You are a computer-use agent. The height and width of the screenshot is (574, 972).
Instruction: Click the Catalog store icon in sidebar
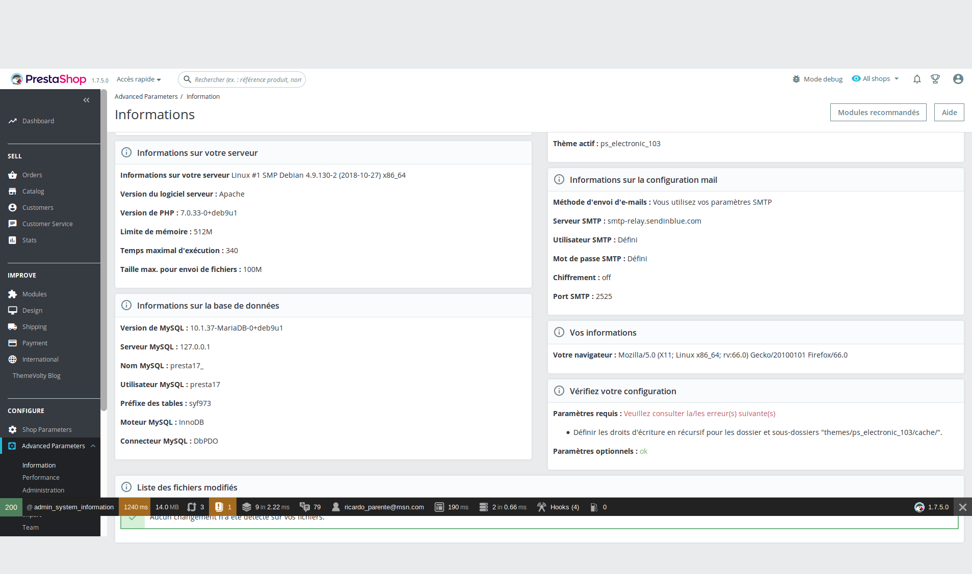click(x=13, y=191)
